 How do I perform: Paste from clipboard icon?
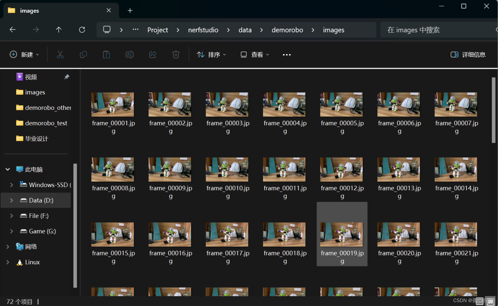tap(106, 54)
